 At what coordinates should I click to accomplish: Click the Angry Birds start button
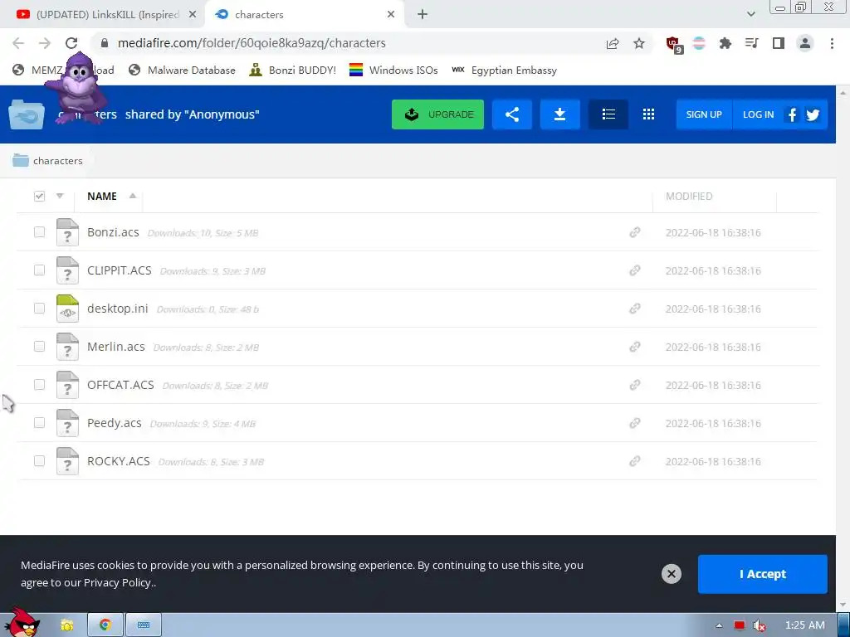[x=21, y=622]
